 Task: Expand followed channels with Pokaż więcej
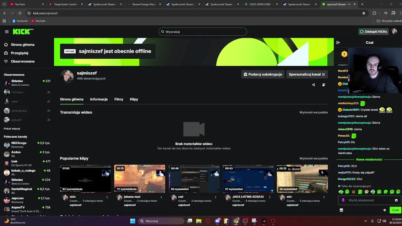pos(12,129)
